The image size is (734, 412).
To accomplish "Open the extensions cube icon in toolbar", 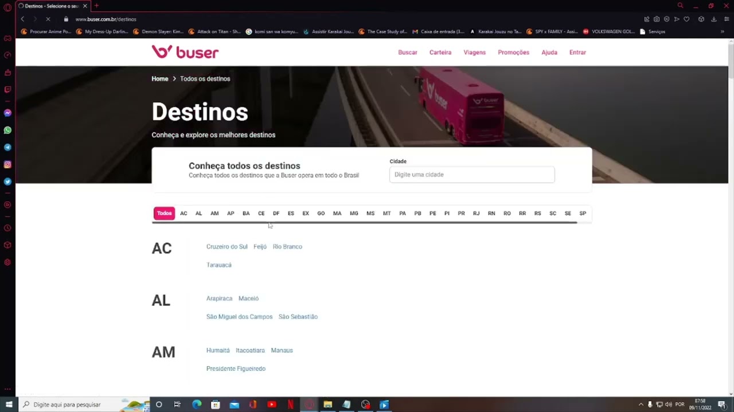I will (701, 19).
